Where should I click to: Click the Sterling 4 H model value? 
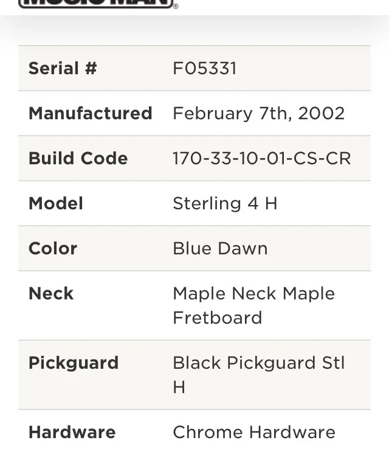coord(225,203)
